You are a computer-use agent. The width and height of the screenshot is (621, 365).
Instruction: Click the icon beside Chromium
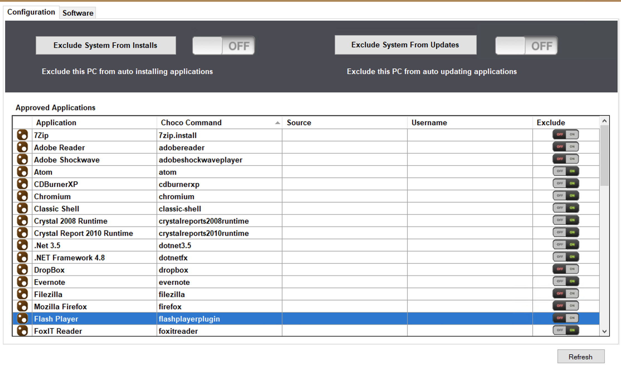pyautogui.click(x=22, y=196)
